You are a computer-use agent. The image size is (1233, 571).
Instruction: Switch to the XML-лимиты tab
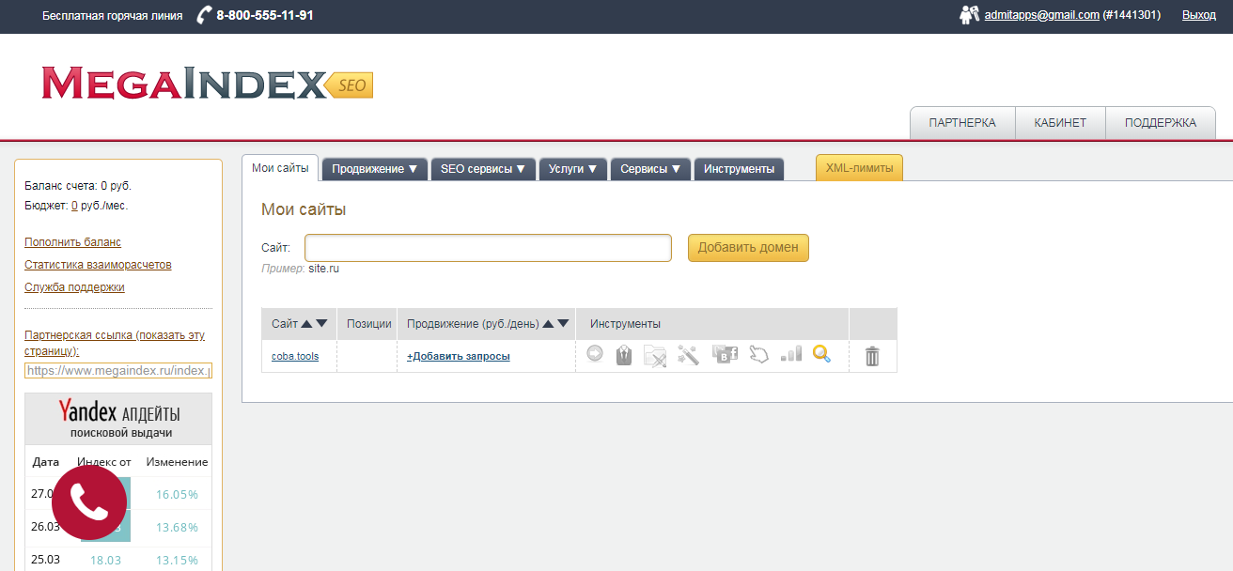858,167
